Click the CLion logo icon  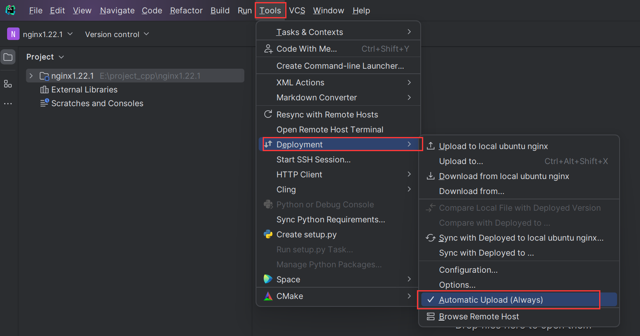pyautogui.click(x=10, y=10)
